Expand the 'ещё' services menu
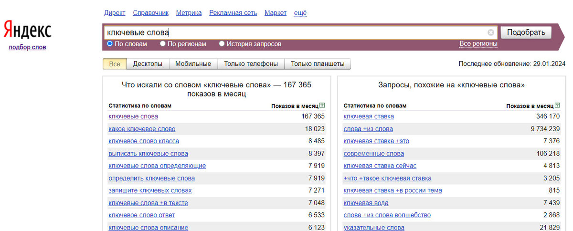This screenshot has height=231, width=573. click(300, 13)
